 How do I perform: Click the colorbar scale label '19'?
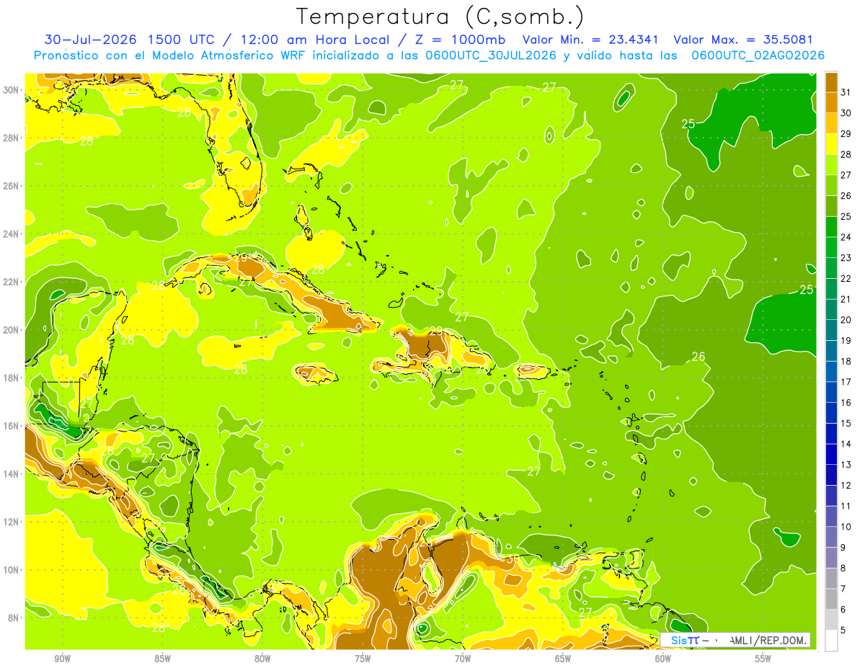coord(846,341)
